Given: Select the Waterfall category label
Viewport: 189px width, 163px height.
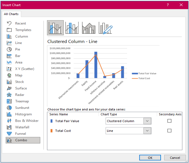Looking at the screenshot, I should tap(22, 127).
